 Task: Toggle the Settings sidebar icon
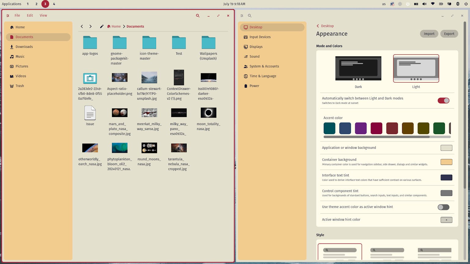pos(242,16)
